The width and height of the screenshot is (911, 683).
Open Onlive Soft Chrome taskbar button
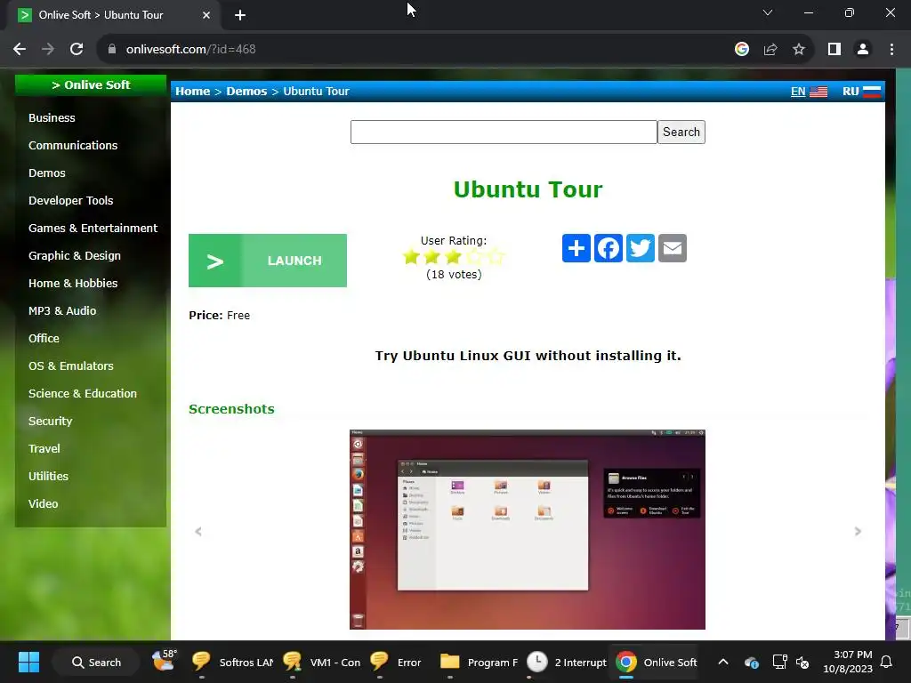pyautogui.click(x=657, y=662)
